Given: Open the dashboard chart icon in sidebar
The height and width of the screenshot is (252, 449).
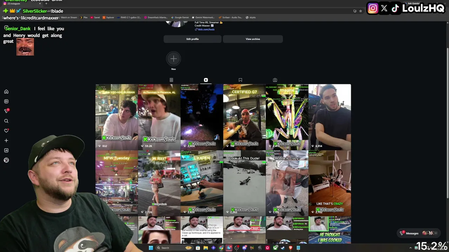Looking at the screenshot, I should click(x=6, y=150).
